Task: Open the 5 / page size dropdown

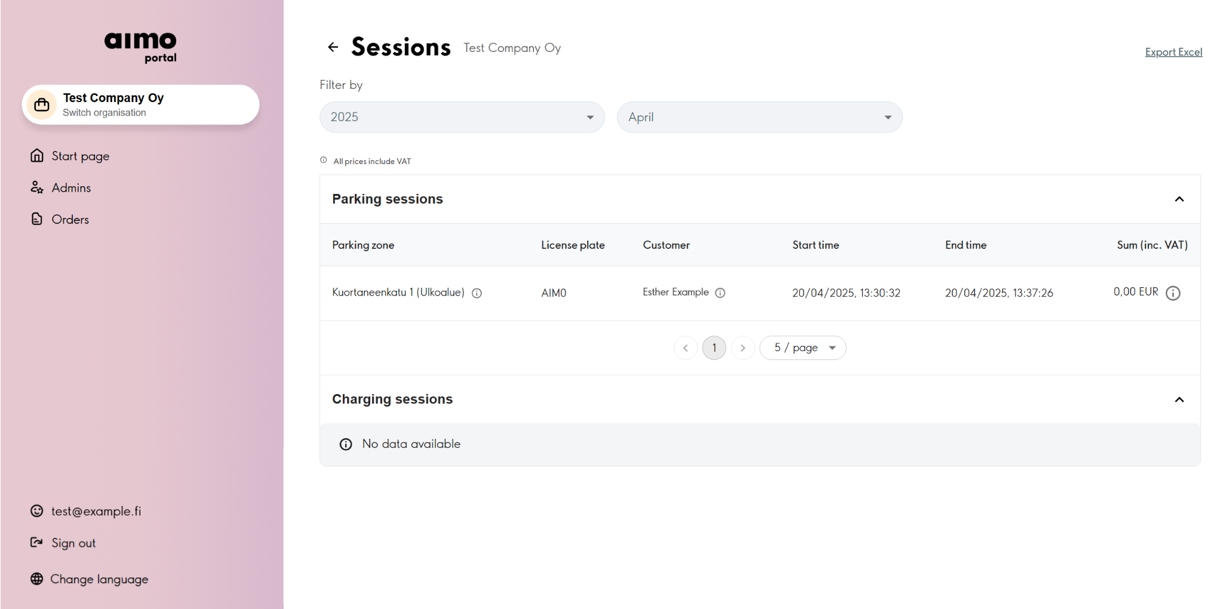Action: click(803, 347)
